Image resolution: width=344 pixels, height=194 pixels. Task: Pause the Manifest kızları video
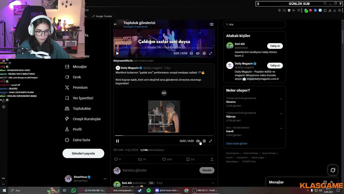(x=117, y=141)
